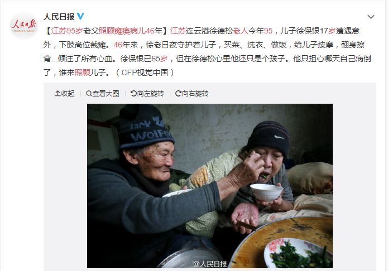This screenshot has width=388, height=271.
Task: Click 查看大图 to view large image
Action: (103, 94)
